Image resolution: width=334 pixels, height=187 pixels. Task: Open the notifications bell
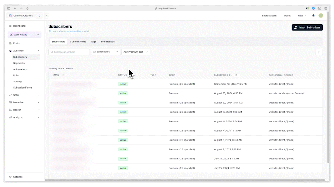[313, 16]
